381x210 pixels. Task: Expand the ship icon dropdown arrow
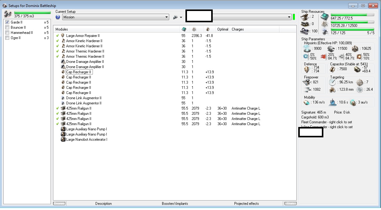[181, 17]
